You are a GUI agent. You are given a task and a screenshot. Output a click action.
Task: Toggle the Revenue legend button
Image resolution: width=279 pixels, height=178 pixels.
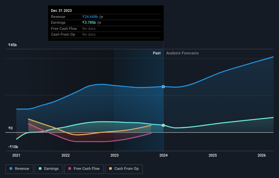pos(19,169)
